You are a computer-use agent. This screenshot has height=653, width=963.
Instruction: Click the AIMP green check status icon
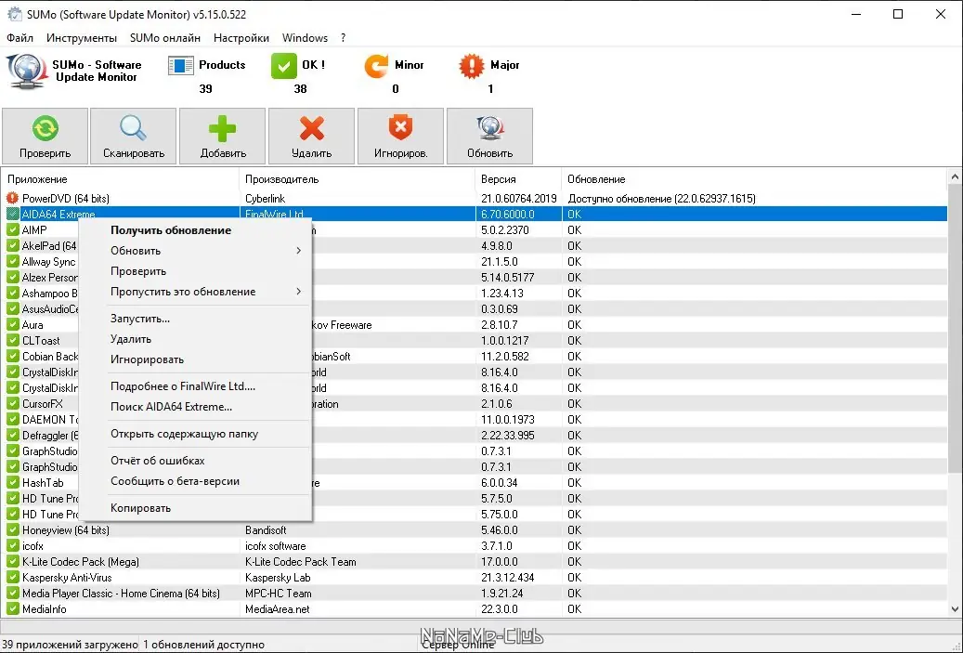click(x=12, y=229)
